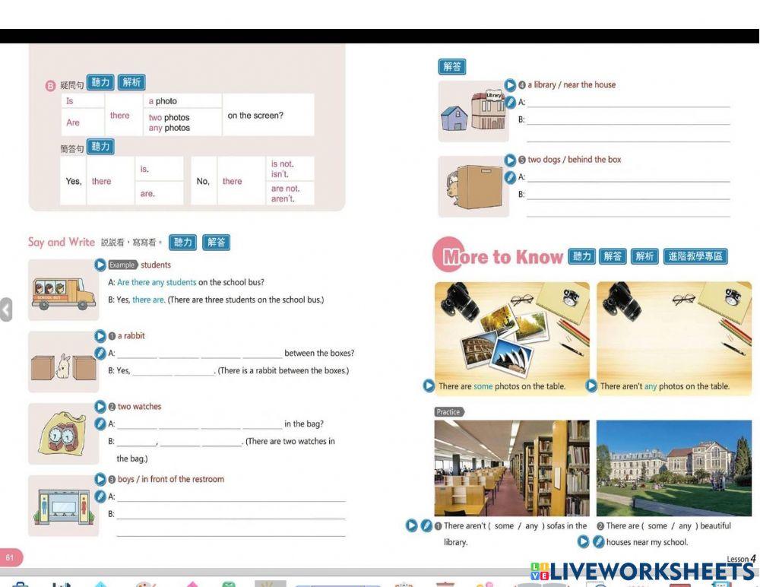Click 聽力 button next to 簡答句
The height and width of the screenshot is (587, 760).
coord(100,147)
